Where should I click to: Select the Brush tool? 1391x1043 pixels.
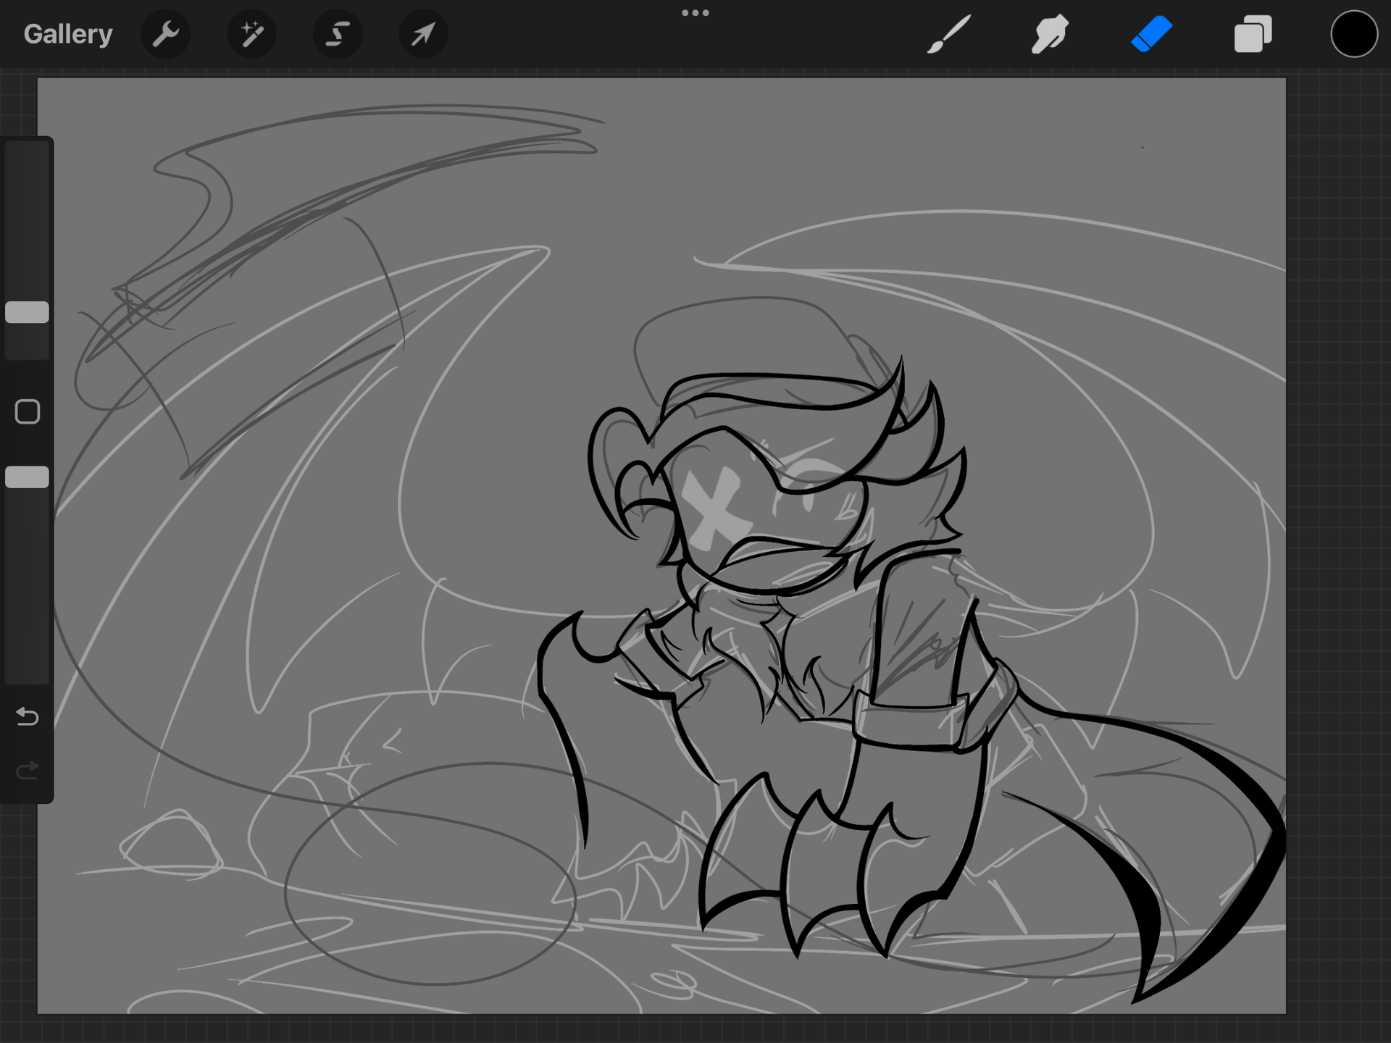[x=948, y=35]
